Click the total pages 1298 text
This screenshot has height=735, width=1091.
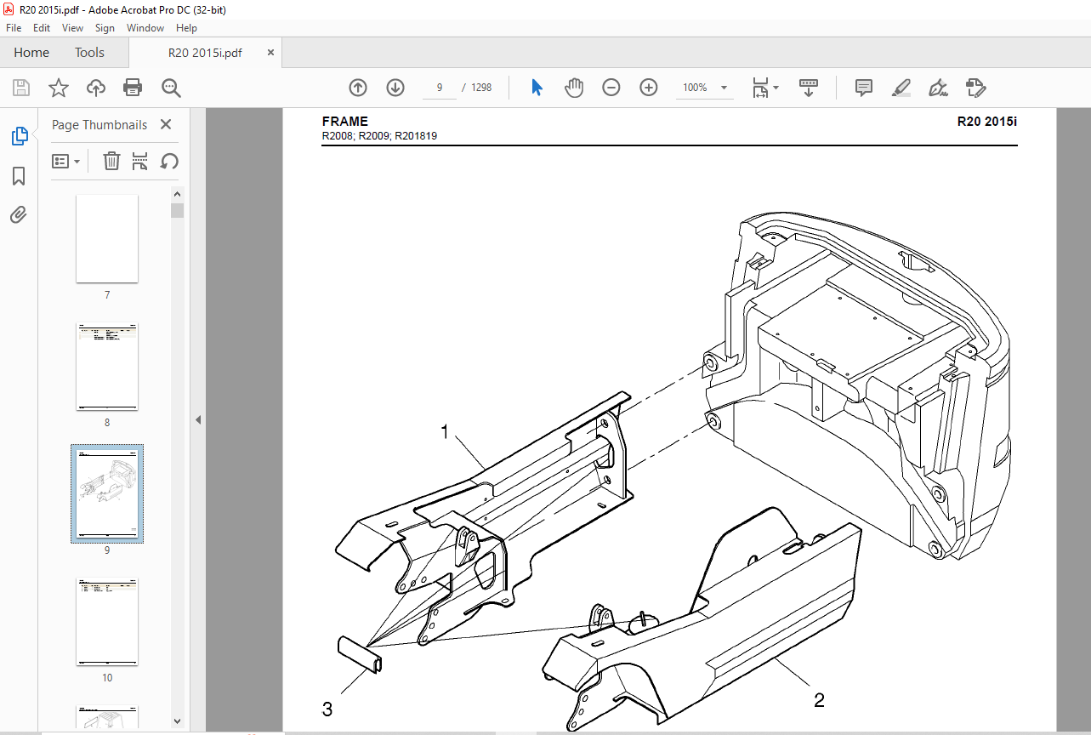(x=481, y=88)
